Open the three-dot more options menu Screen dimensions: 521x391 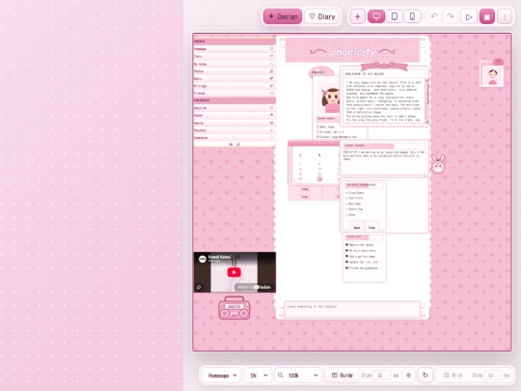click(x=505, y=16)
